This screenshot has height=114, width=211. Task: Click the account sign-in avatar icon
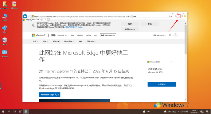175,35
